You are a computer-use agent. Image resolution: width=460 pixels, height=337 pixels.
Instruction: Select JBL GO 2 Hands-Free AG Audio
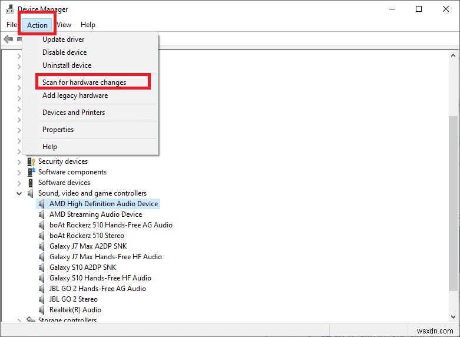(97, 289)
